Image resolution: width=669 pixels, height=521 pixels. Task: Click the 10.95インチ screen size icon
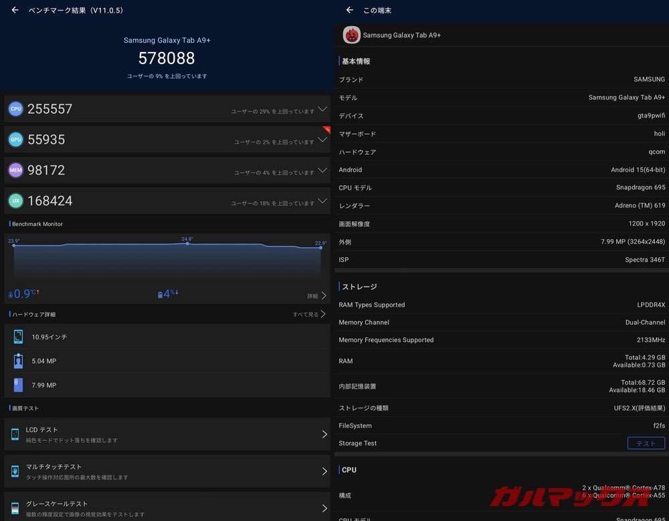pos(18,337)
